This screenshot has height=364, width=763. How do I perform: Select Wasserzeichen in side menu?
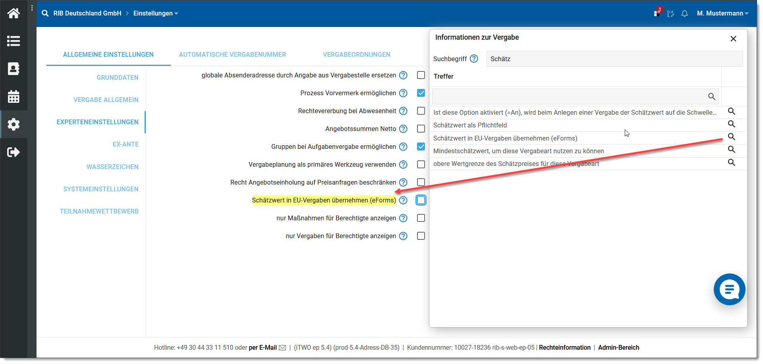click(112, 167)
